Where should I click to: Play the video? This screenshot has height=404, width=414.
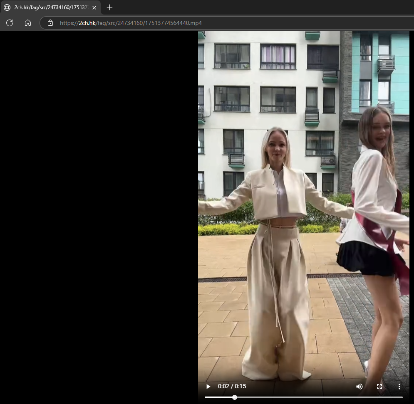208,386
